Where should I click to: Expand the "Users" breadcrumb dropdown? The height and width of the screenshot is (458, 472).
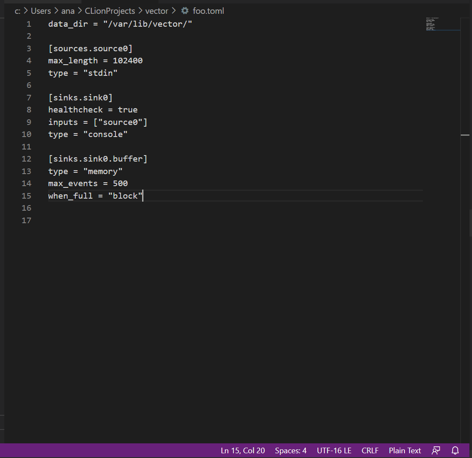pos(40,11)
